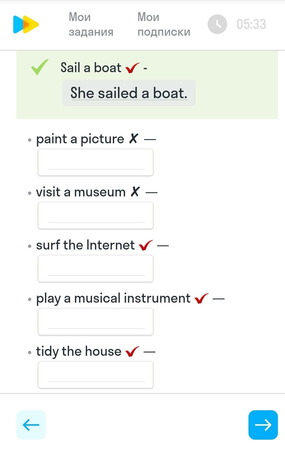Click the X mark beside 'paint a picture'
The width and height of the screenshot is (285, 456).
(134, 139)
